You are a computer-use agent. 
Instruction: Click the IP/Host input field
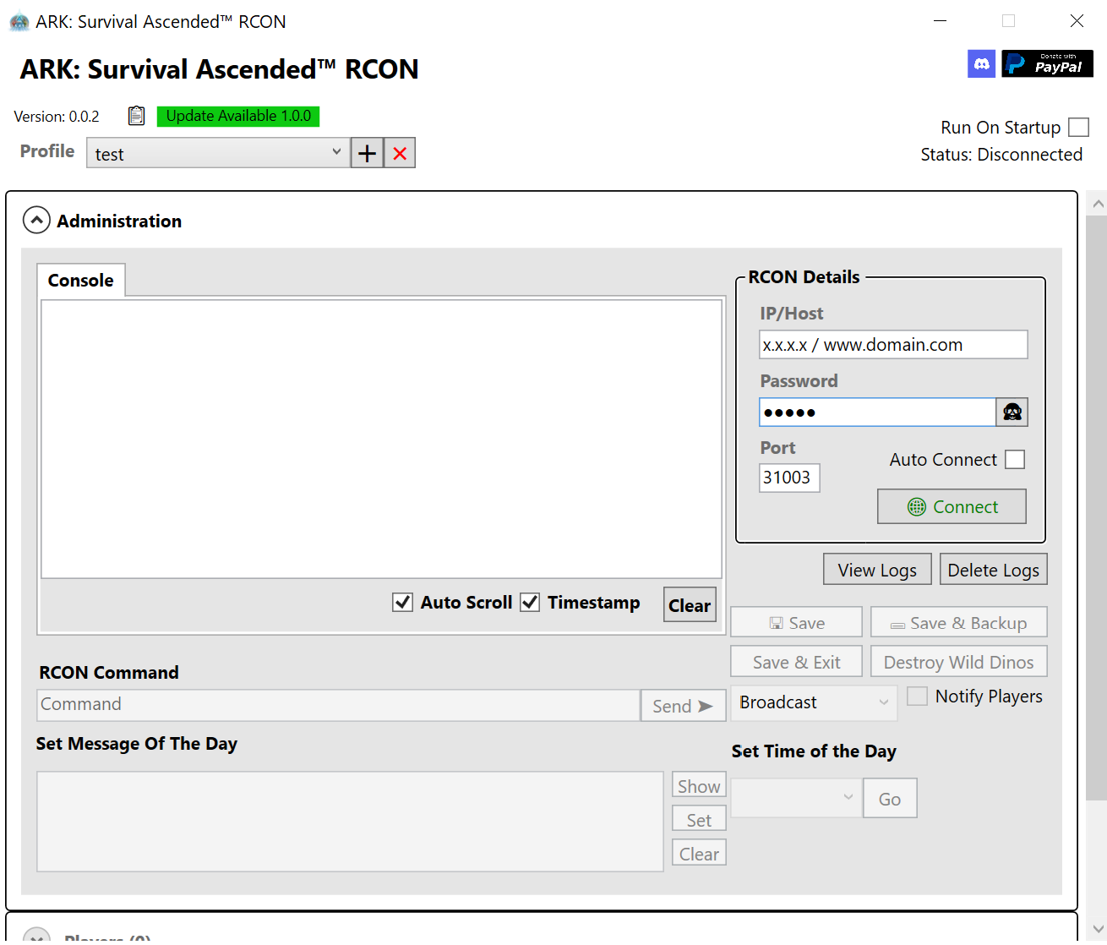pos(892,345)
